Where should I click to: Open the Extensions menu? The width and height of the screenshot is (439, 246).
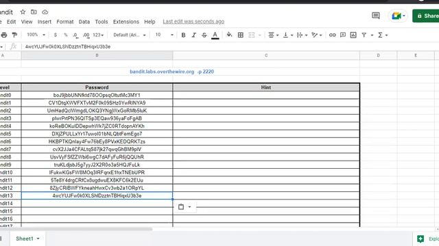(x=126, y=21)
